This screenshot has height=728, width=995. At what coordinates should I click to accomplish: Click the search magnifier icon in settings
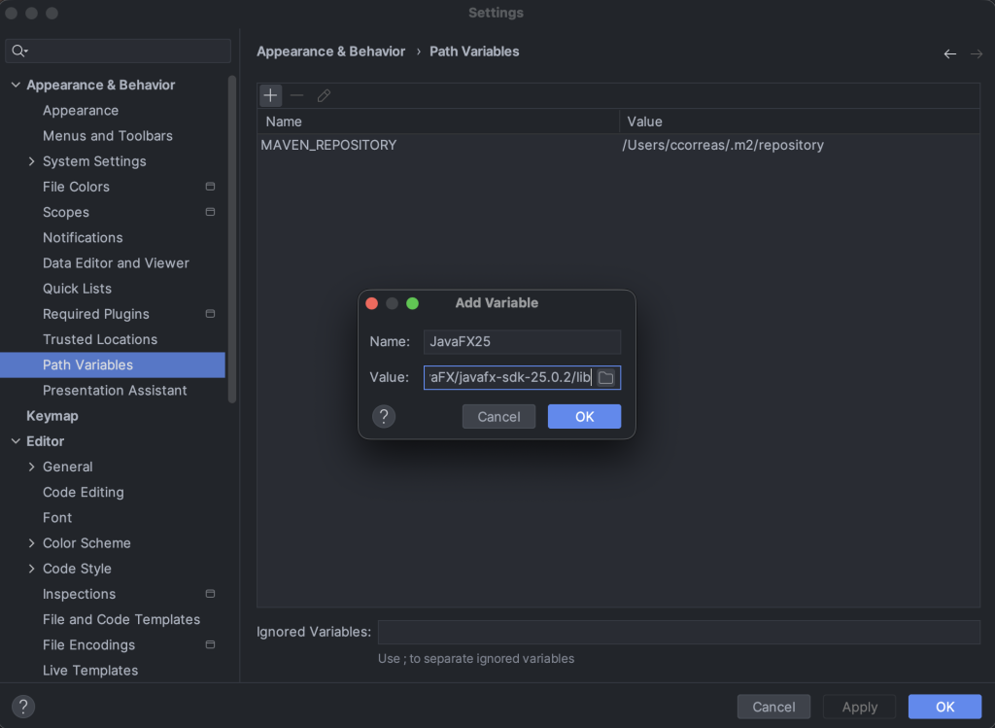[x=19, y=51]
